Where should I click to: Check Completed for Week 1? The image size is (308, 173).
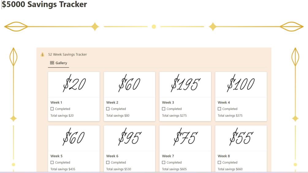point(52,109)
